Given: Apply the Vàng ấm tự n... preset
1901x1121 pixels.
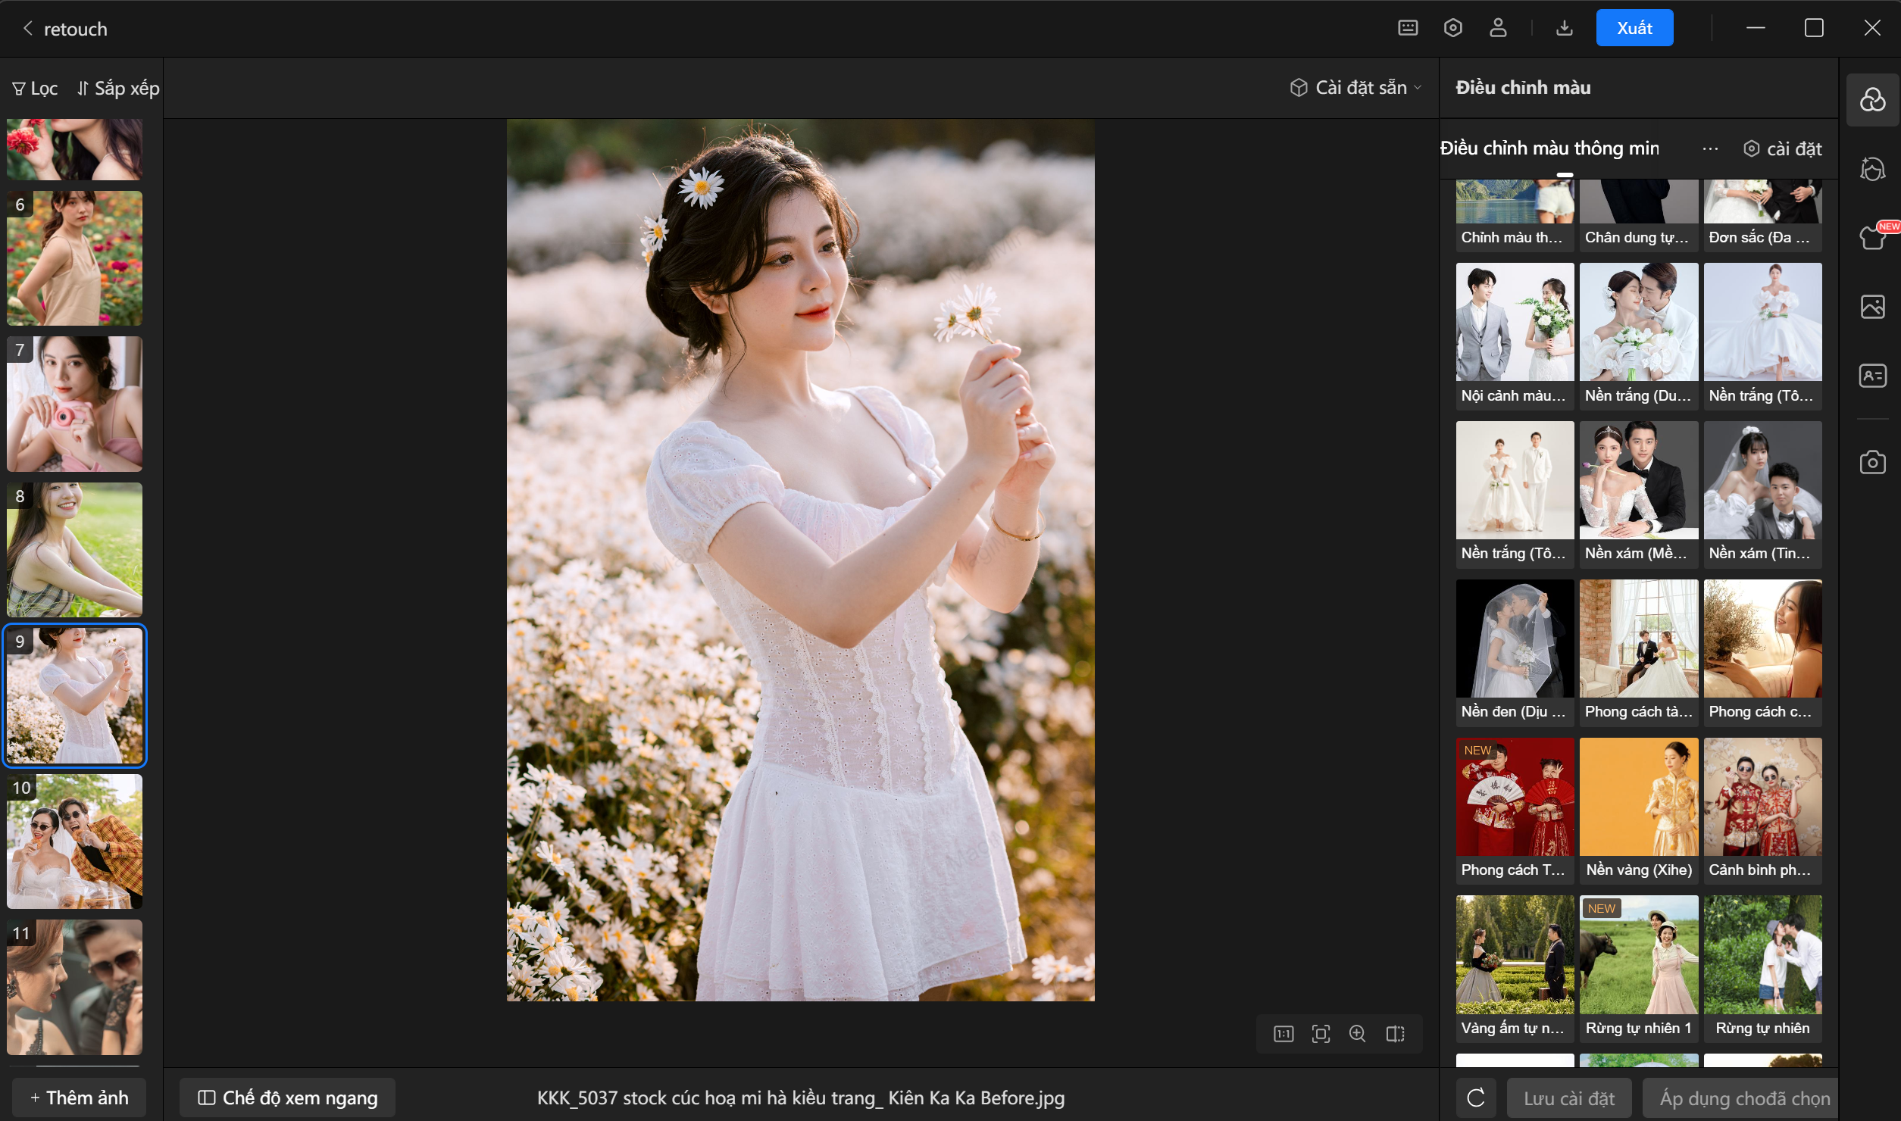Looking at the screenshot, I should (x=1515, y=969).
